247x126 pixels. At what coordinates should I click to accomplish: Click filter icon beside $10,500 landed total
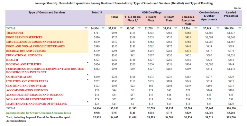(x=240, y=28)
